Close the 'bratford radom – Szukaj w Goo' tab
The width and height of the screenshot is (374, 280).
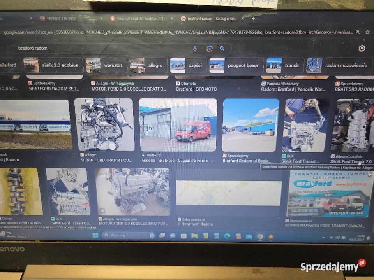243,18
